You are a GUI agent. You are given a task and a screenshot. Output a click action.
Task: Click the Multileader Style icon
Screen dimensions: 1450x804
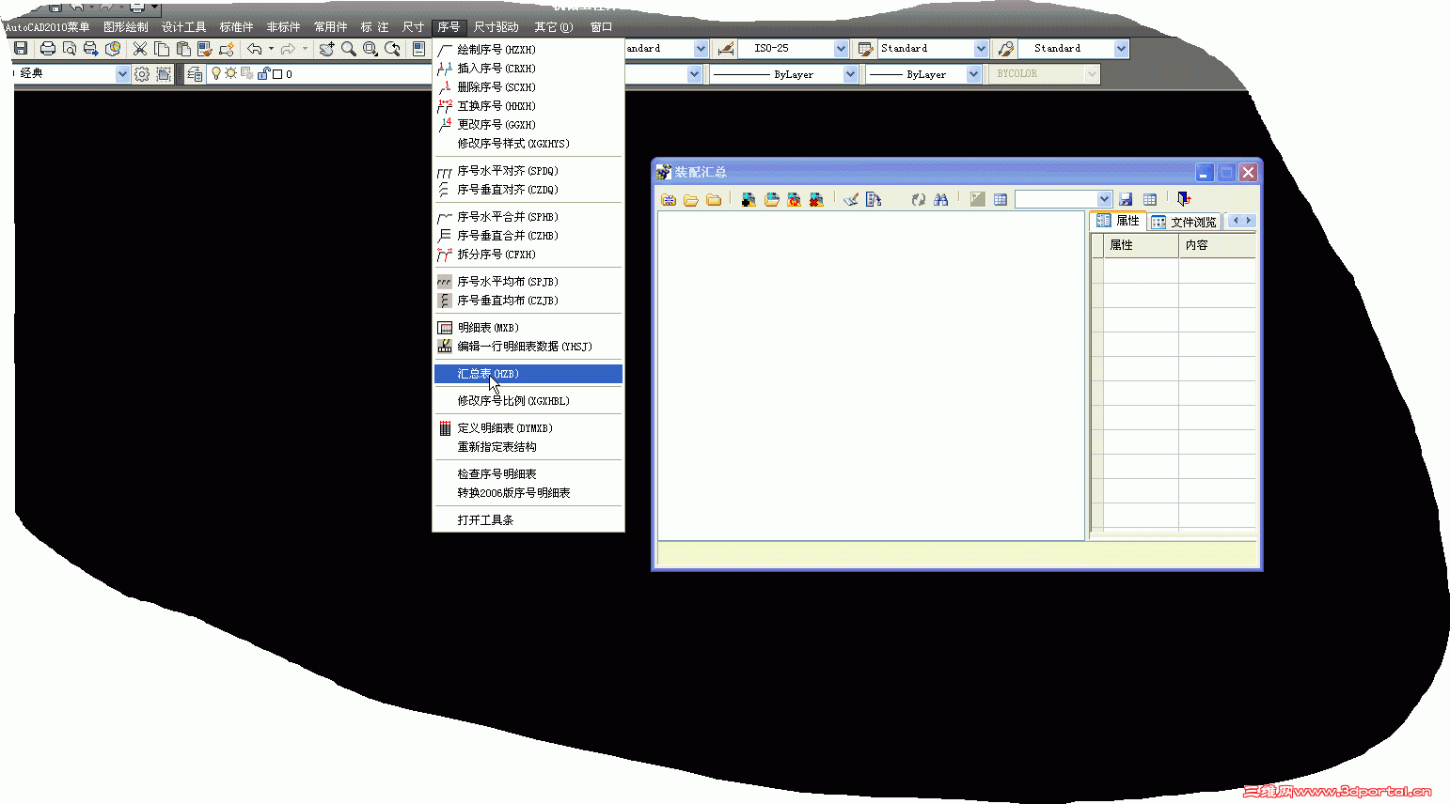tap(1005, 49)
